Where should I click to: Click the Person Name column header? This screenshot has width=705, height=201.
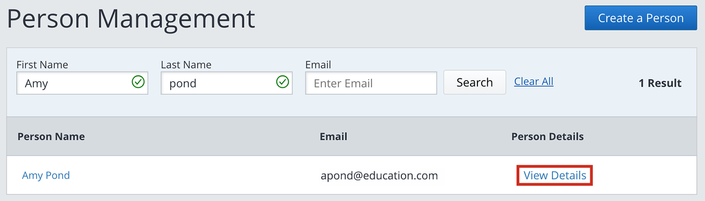pyautogui.click(x=51, y=137)
